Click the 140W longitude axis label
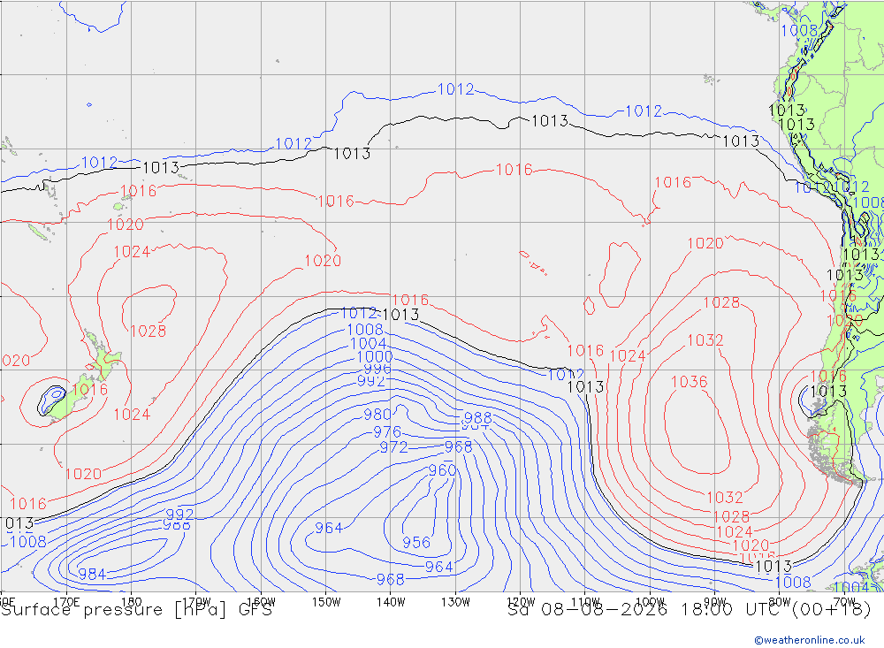The height and width of the screenshot is (648, 884). pyautogui.click(x=391, y=602)
